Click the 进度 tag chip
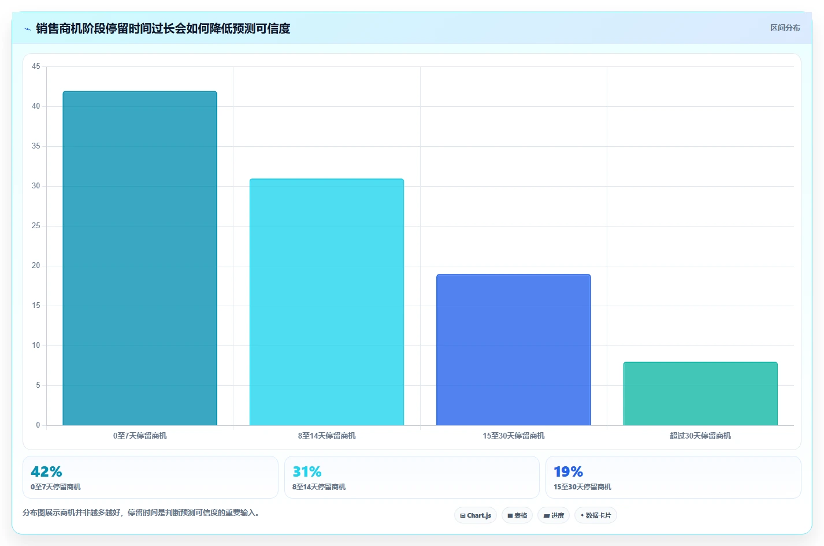 [554, 515]
